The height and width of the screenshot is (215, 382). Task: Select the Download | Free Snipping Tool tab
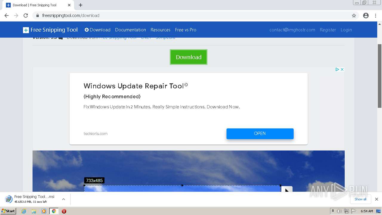click(38, 5)
